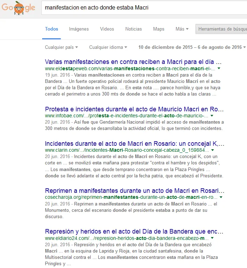Open 'Protesta e incidentes durante el acto' result
The height and width of the screenshot is (268, 247).
click(x=134, y=109)
